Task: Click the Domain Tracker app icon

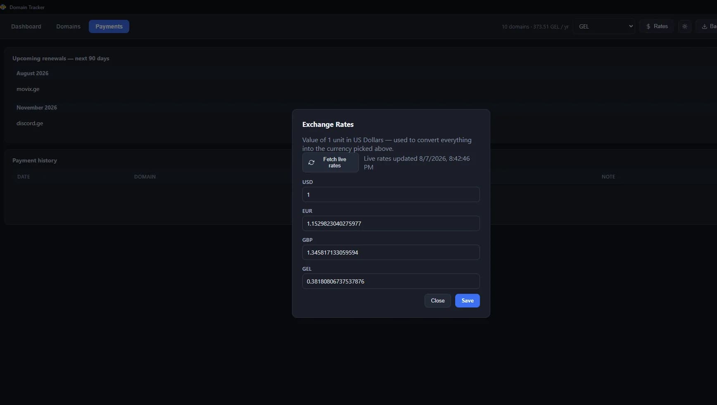Action: click(3, 7)
